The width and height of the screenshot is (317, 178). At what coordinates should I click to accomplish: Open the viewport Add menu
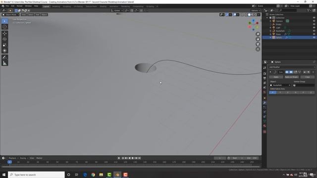coord(38,15)
